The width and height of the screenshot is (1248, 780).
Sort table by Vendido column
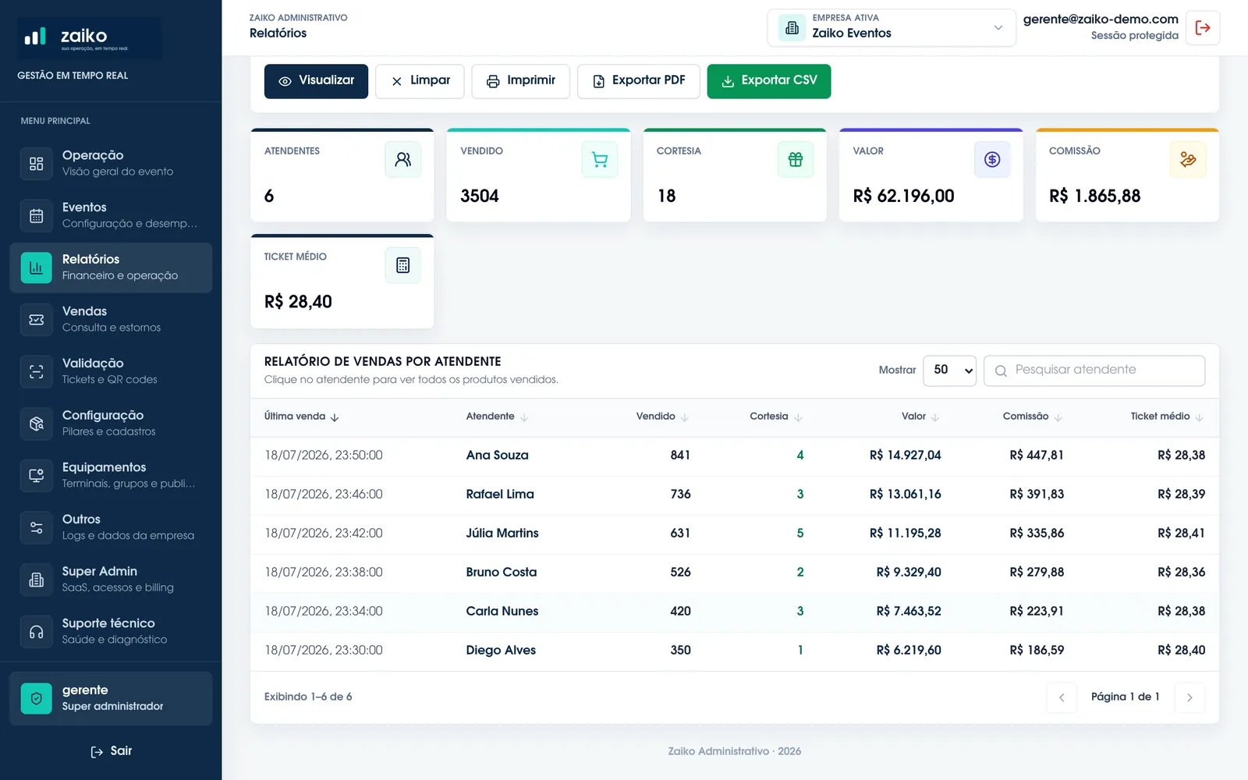point(662,417)
